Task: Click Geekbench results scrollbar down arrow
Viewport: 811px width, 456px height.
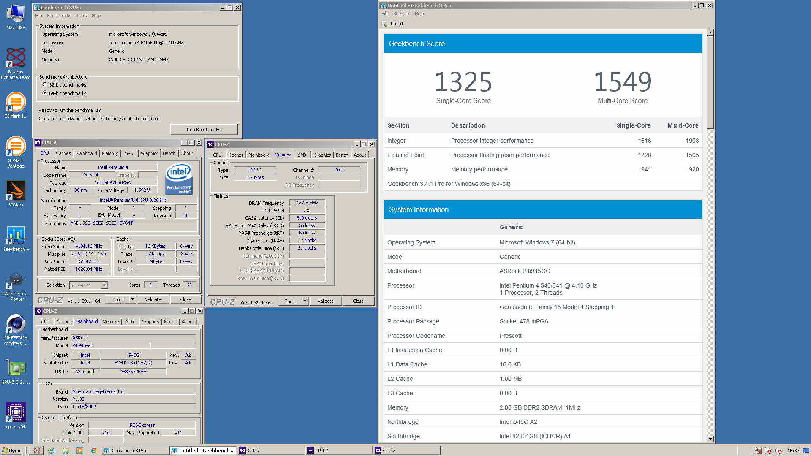Action: [710, 439]
